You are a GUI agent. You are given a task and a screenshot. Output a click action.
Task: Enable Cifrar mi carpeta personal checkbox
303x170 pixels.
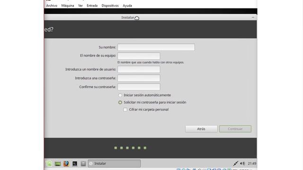pos(125,110)
